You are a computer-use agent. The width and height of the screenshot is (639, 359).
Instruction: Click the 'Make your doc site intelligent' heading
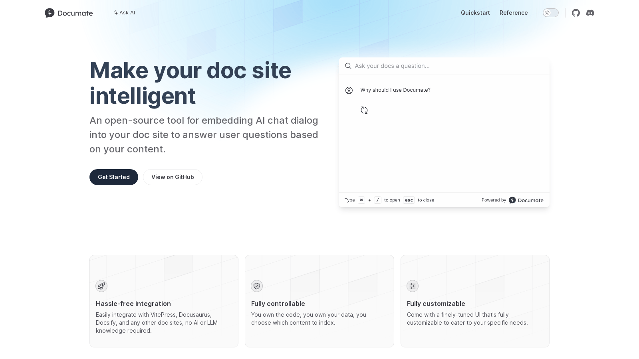coord(190,83)
